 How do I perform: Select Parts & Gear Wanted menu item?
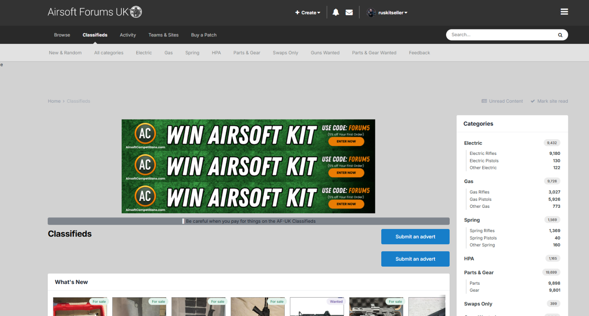point(374,53)
